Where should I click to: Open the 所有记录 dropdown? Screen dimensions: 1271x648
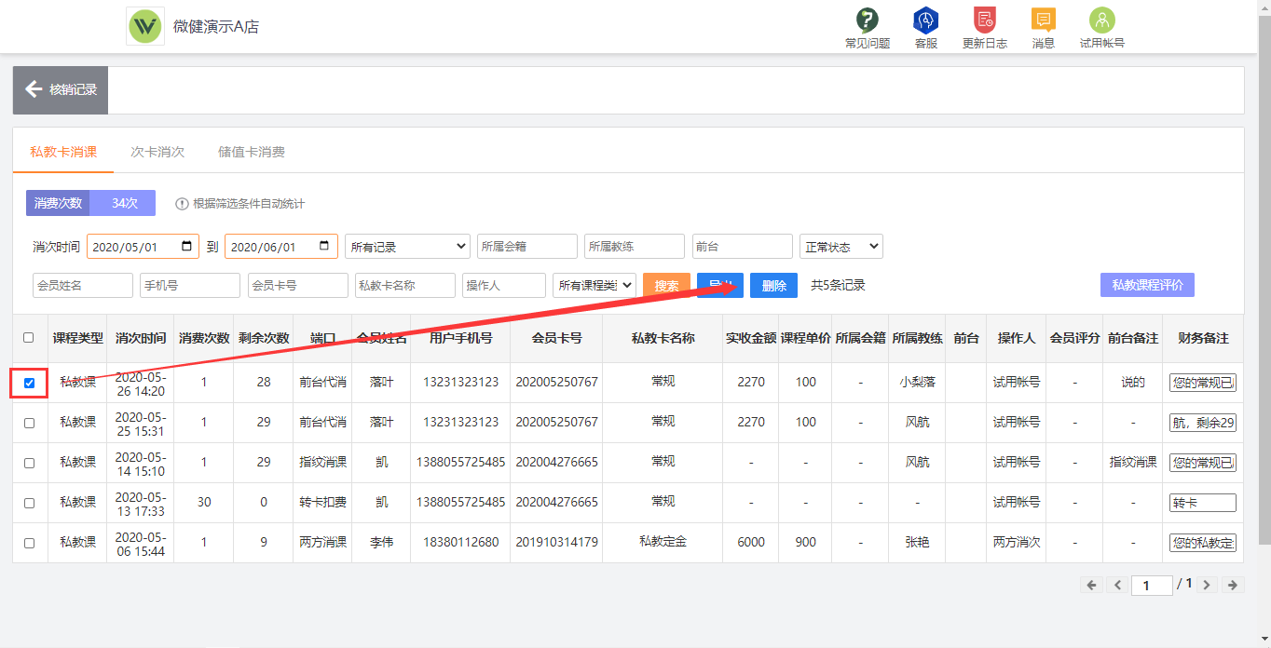(407, 247)
